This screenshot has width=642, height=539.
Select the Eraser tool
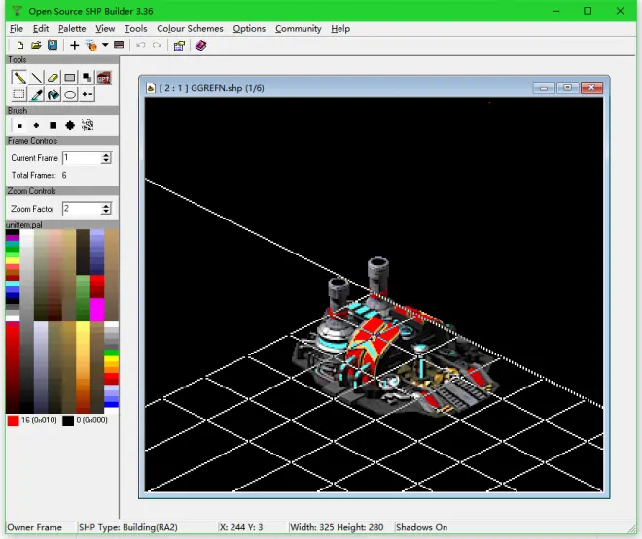point(53,78)
